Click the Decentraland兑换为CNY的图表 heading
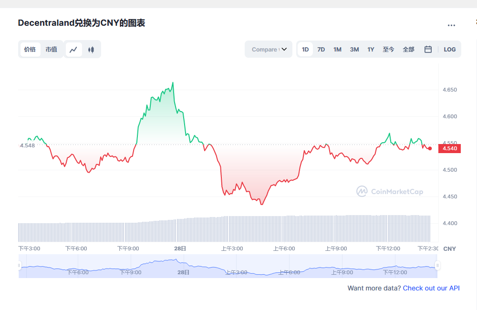The width and height of the screenshot is (477, 310). [x=82, y=23]
